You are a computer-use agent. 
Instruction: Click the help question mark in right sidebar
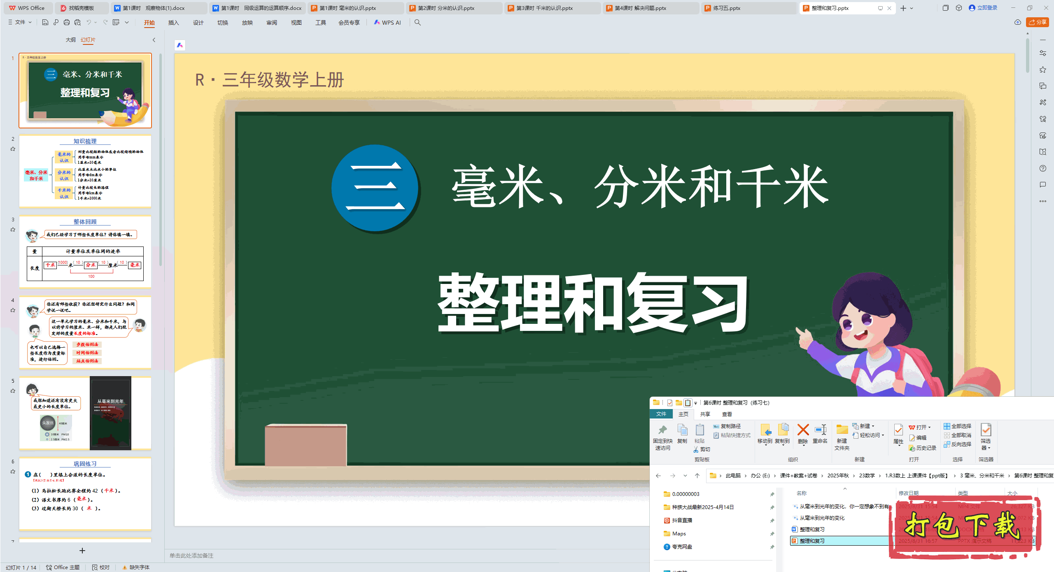click(x=1043, y=168)
